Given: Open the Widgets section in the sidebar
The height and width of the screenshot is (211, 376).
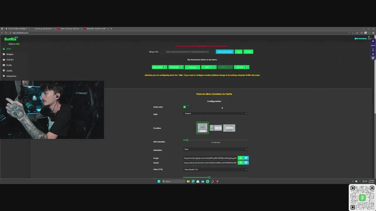Looking at the screenshot, I should tap(10, 54).
